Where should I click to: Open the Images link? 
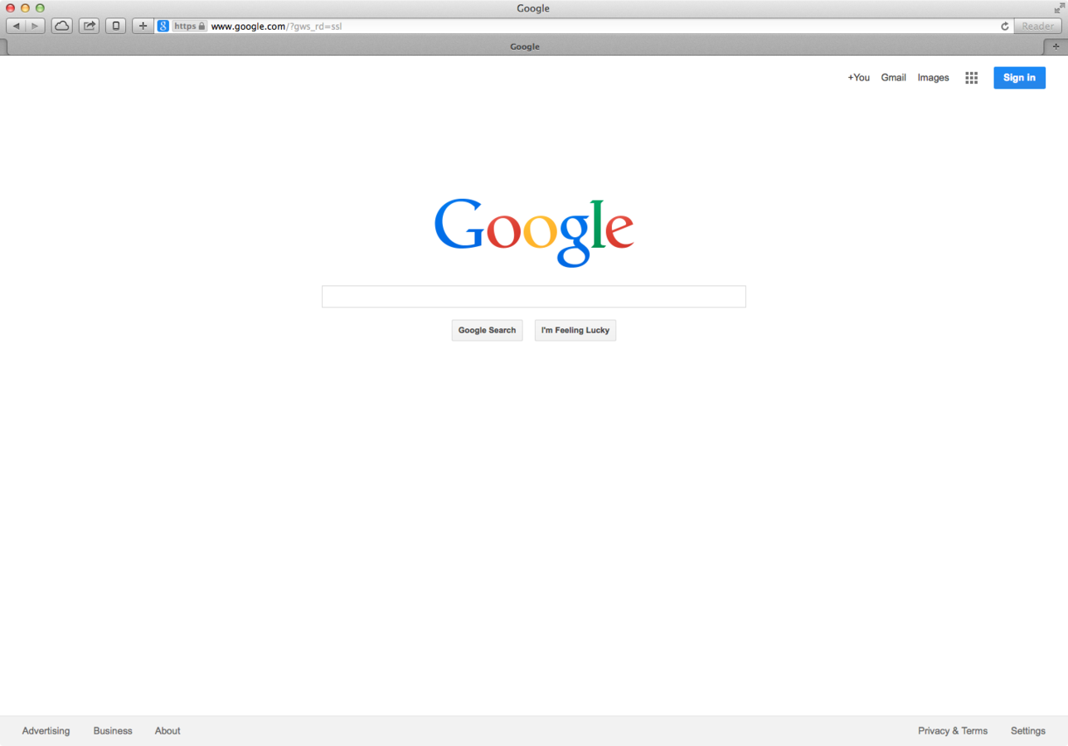pyautogui.click(x=933, y=78)
